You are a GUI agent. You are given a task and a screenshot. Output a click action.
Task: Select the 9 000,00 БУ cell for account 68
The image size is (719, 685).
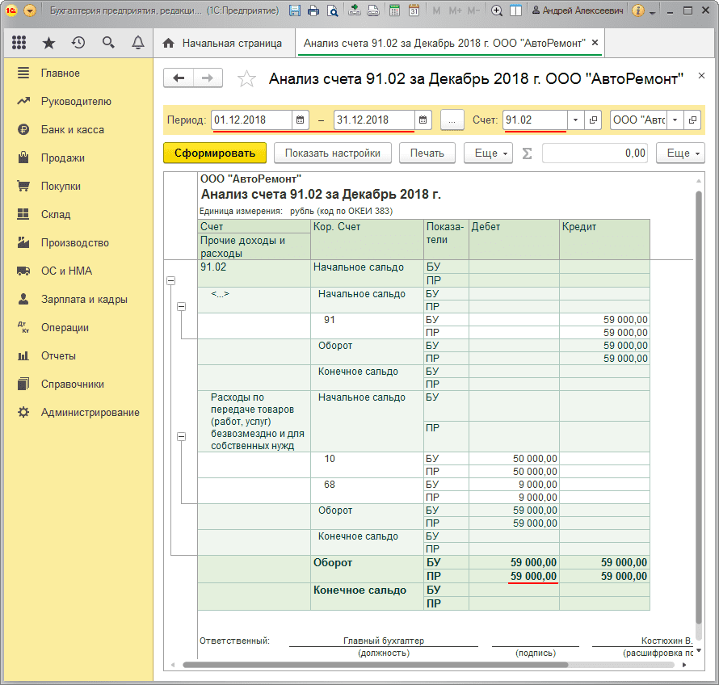514,485
